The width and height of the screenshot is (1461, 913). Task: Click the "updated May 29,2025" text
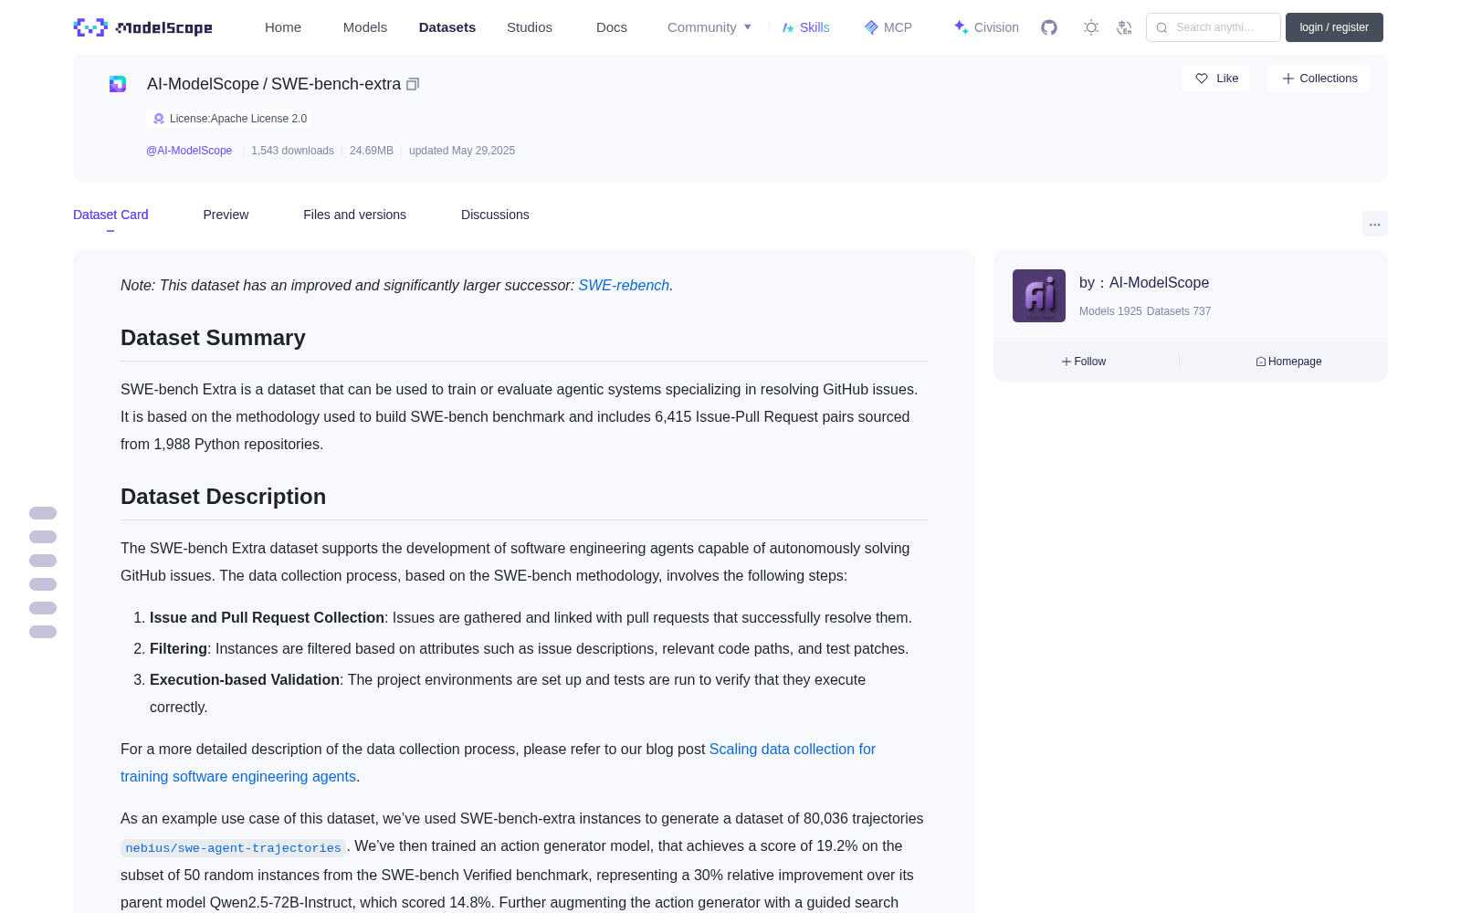coord(462,151)
